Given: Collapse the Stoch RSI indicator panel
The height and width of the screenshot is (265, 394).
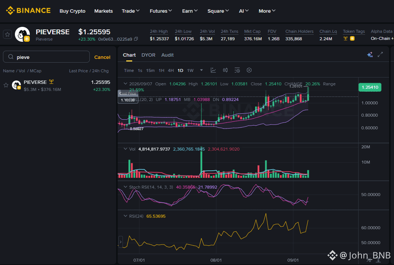Looking at the screenshot, I should point(125,187).
